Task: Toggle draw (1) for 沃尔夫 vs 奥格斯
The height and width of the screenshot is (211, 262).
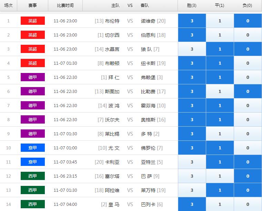Action: pyautogui.click(x=220, y=119)
